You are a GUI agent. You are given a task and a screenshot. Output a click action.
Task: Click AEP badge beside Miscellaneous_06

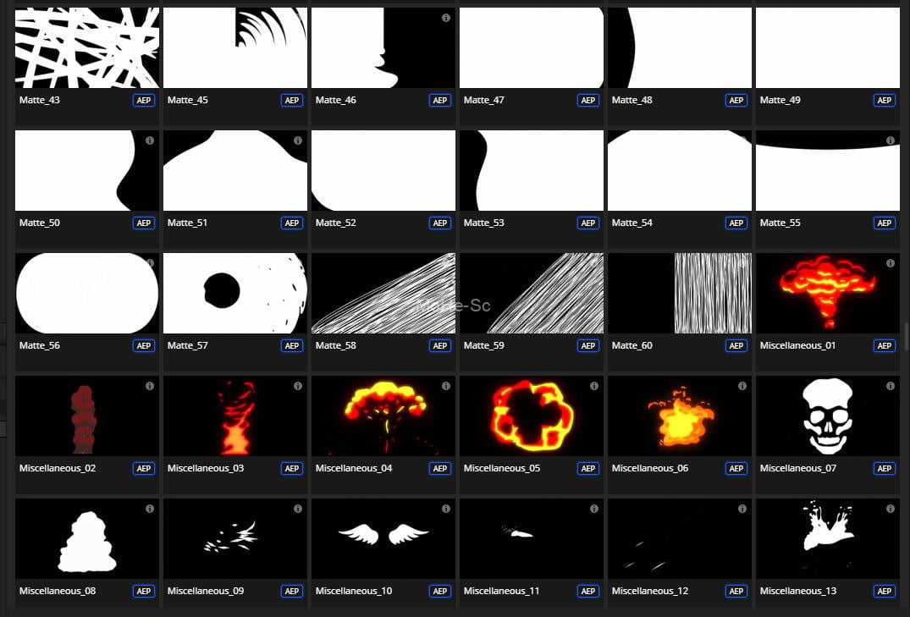tap(736, 469)
